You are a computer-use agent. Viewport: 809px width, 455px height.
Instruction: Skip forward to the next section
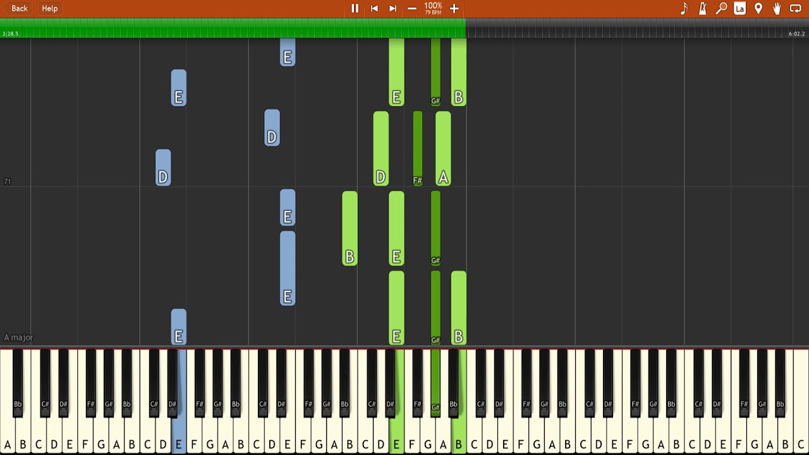(x=392, y=8)
